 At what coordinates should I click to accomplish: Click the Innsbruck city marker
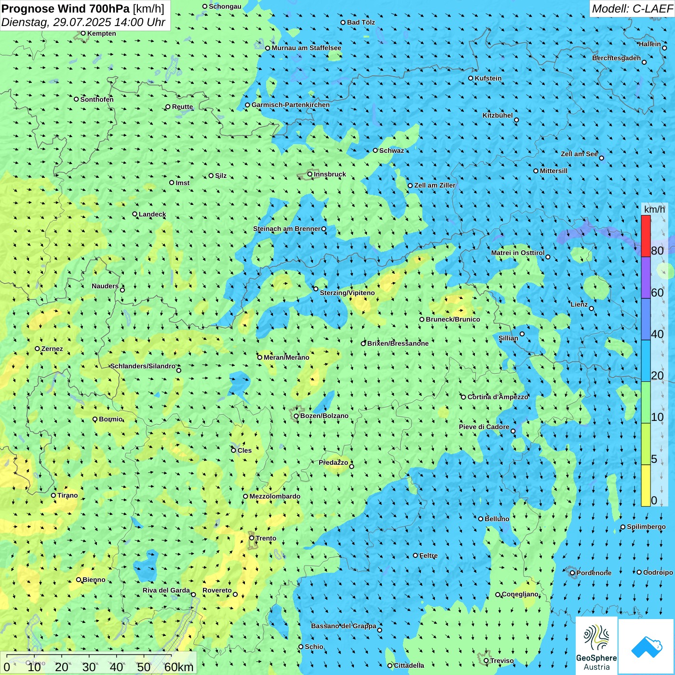[310, 174]
